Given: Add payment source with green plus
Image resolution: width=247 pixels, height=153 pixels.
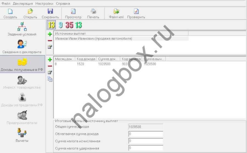Looking at the screenshot, I should tap(50, 34).
